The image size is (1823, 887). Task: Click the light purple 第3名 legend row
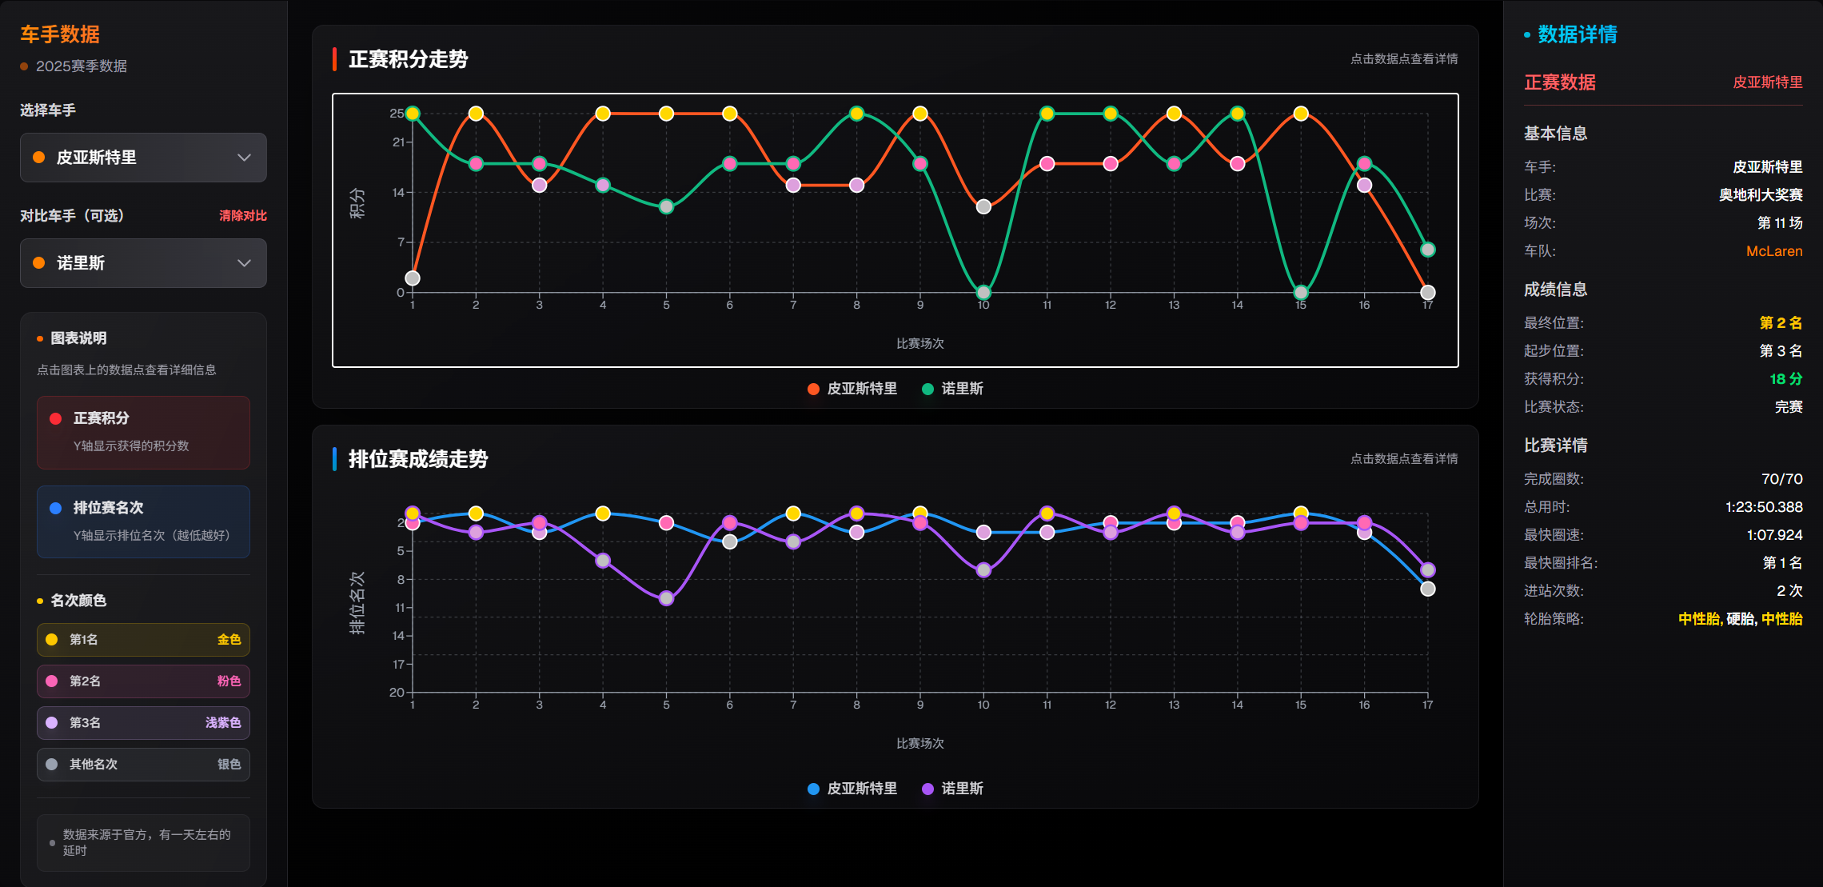coord(143,723)
